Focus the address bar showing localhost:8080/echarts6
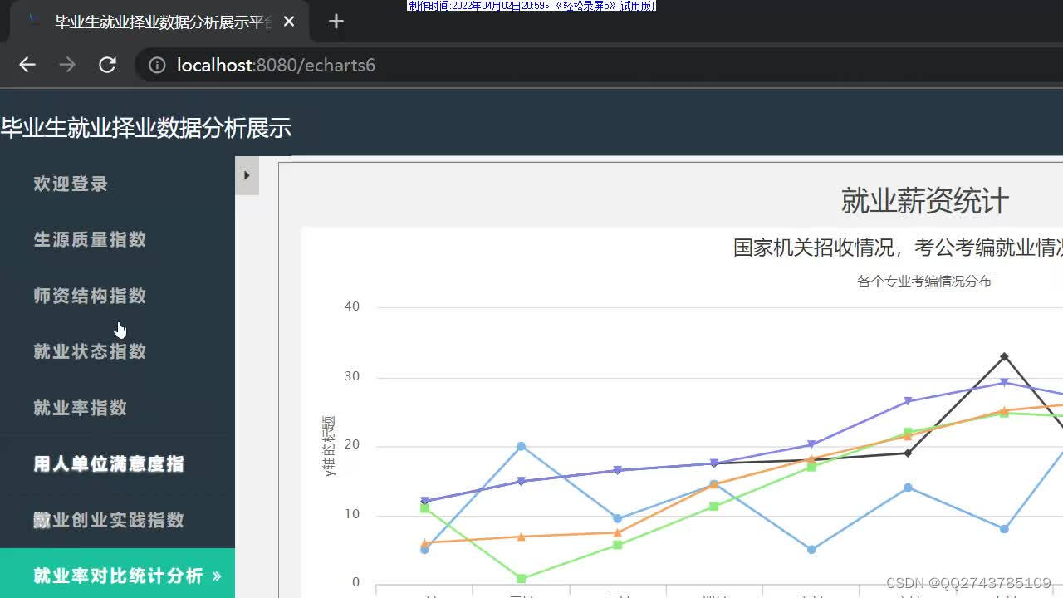The width and height of the screenshot is (1063, 598). 598,65
